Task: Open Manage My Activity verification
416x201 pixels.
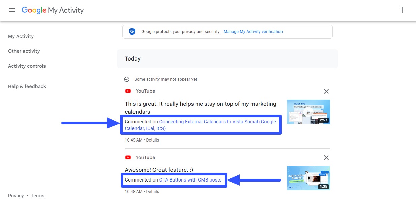Action: pyautogui.click(x=253, y=31)
